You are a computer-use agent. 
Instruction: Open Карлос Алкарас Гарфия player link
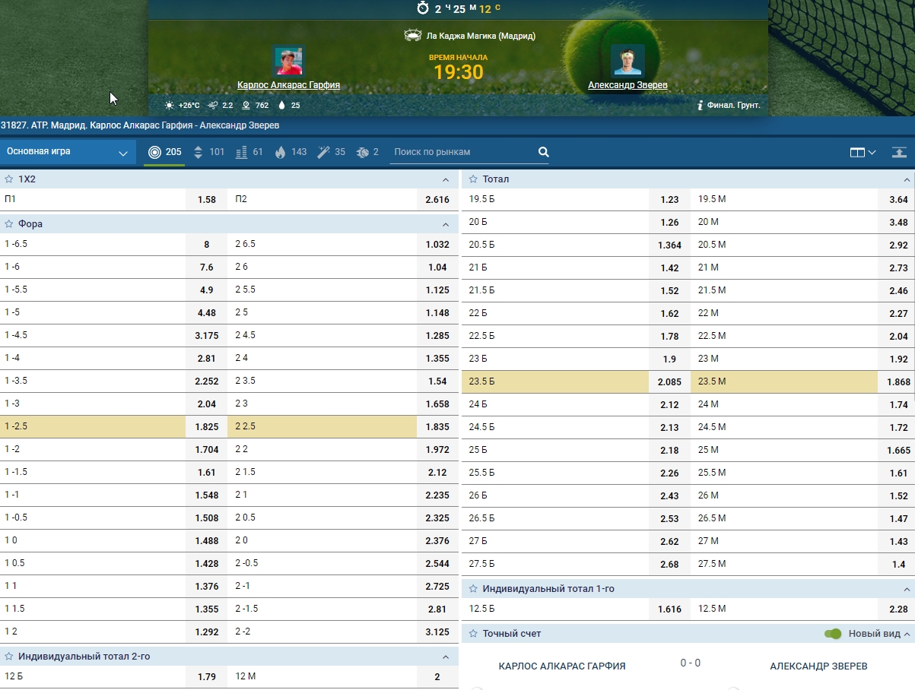pyautogui.click(x=288, y=85)
